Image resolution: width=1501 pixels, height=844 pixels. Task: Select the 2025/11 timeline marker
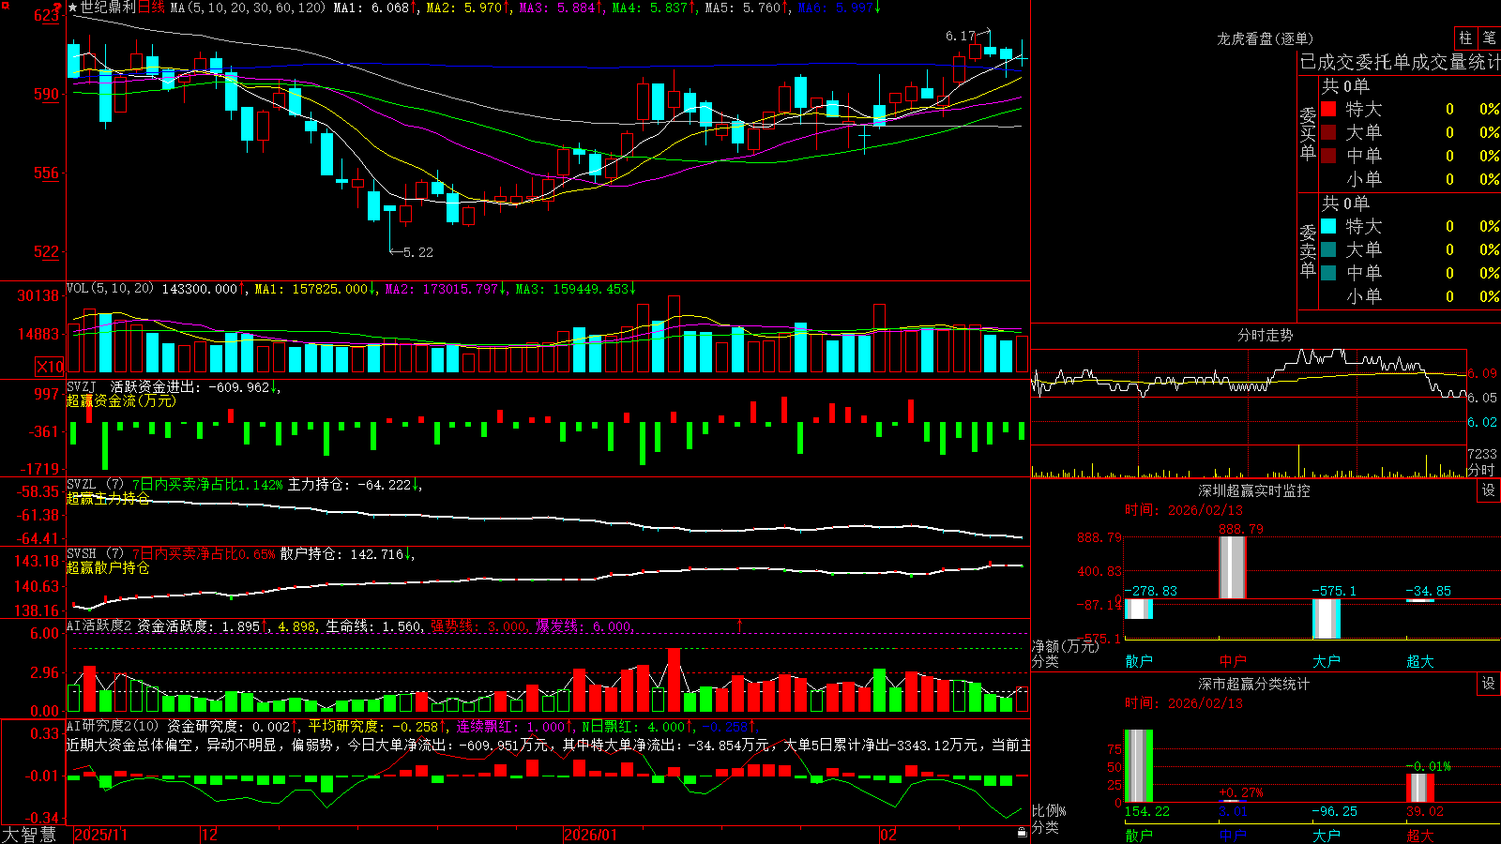point(100,835)
